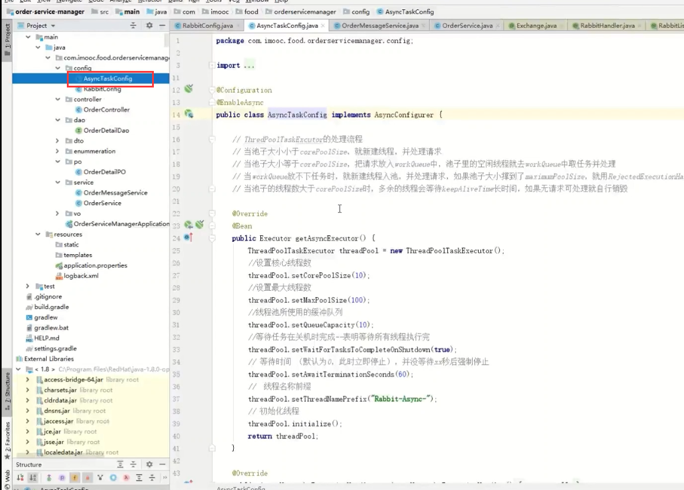Open Project panel settings gear
684x490 pixels.
pos(149,26)
